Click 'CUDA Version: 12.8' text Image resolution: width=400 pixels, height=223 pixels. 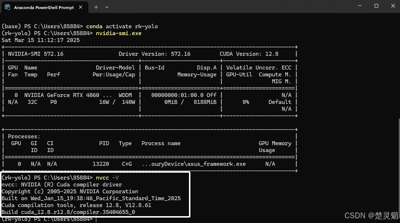pyautogui.click(x=249, y=54)
